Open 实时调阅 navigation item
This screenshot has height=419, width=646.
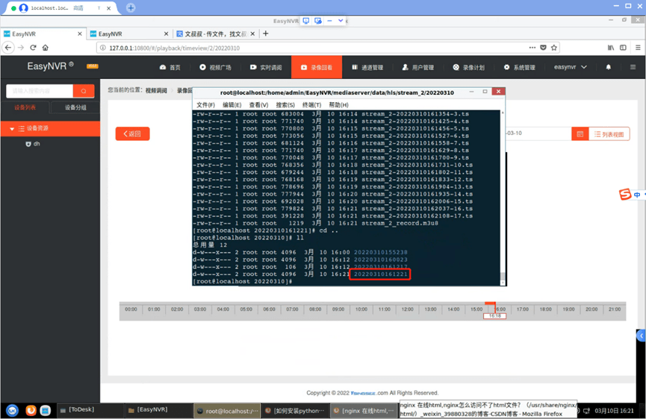tap(266, 67)
